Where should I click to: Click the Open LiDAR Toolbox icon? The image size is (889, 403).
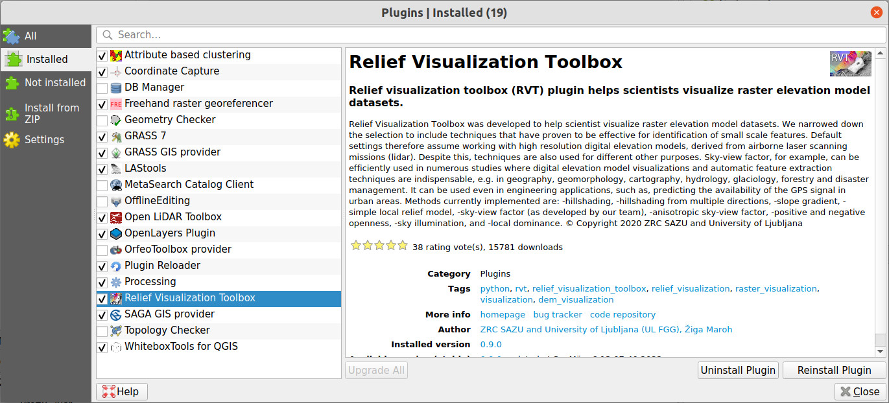coord(116,217)
